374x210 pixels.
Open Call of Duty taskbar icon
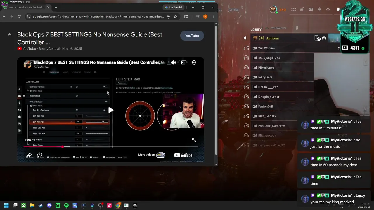[x=135, y=205]
